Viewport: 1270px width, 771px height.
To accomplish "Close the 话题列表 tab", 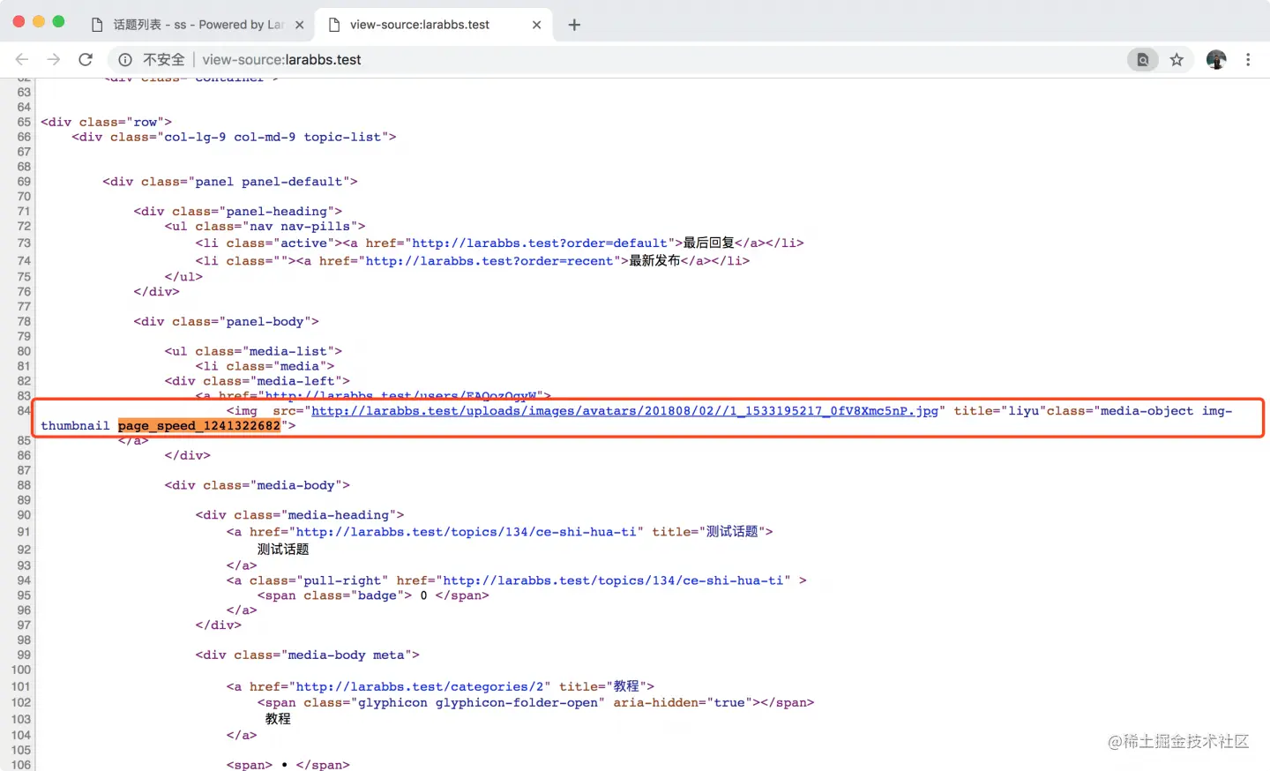I will tap(299, 25).
